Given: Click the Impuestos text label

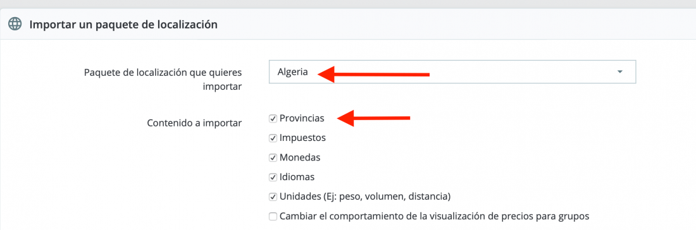Looking at the screenshot, I should pos(302,138).
